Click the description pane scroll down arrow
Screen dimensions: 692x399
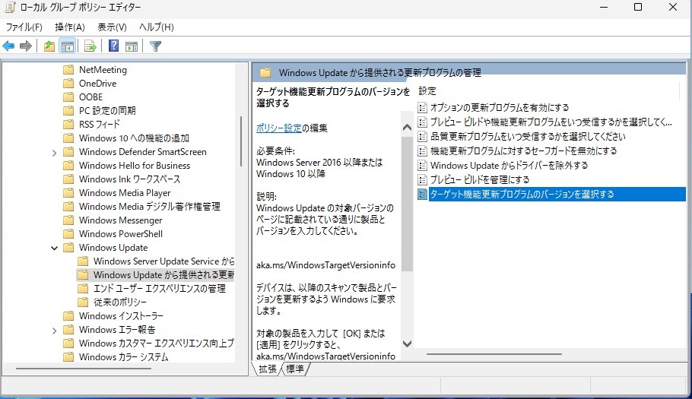(x=407, y=344)
